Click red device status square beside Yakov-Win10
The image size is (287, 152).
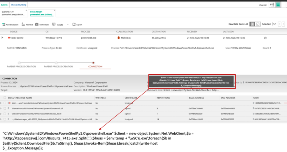[9, 38]
